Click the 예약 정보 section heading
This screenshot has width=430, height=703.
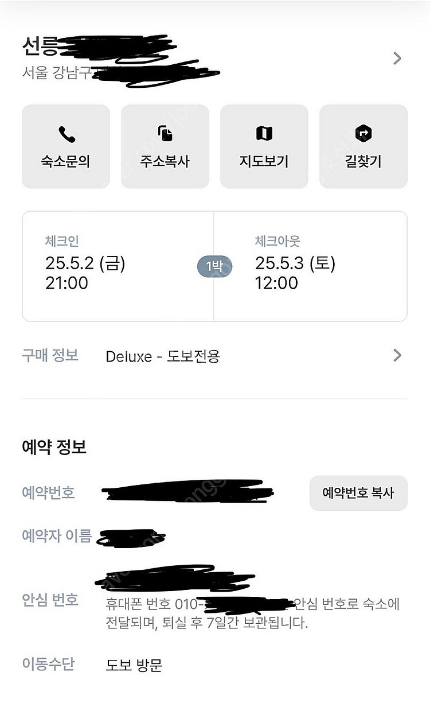tap(54, 447)
